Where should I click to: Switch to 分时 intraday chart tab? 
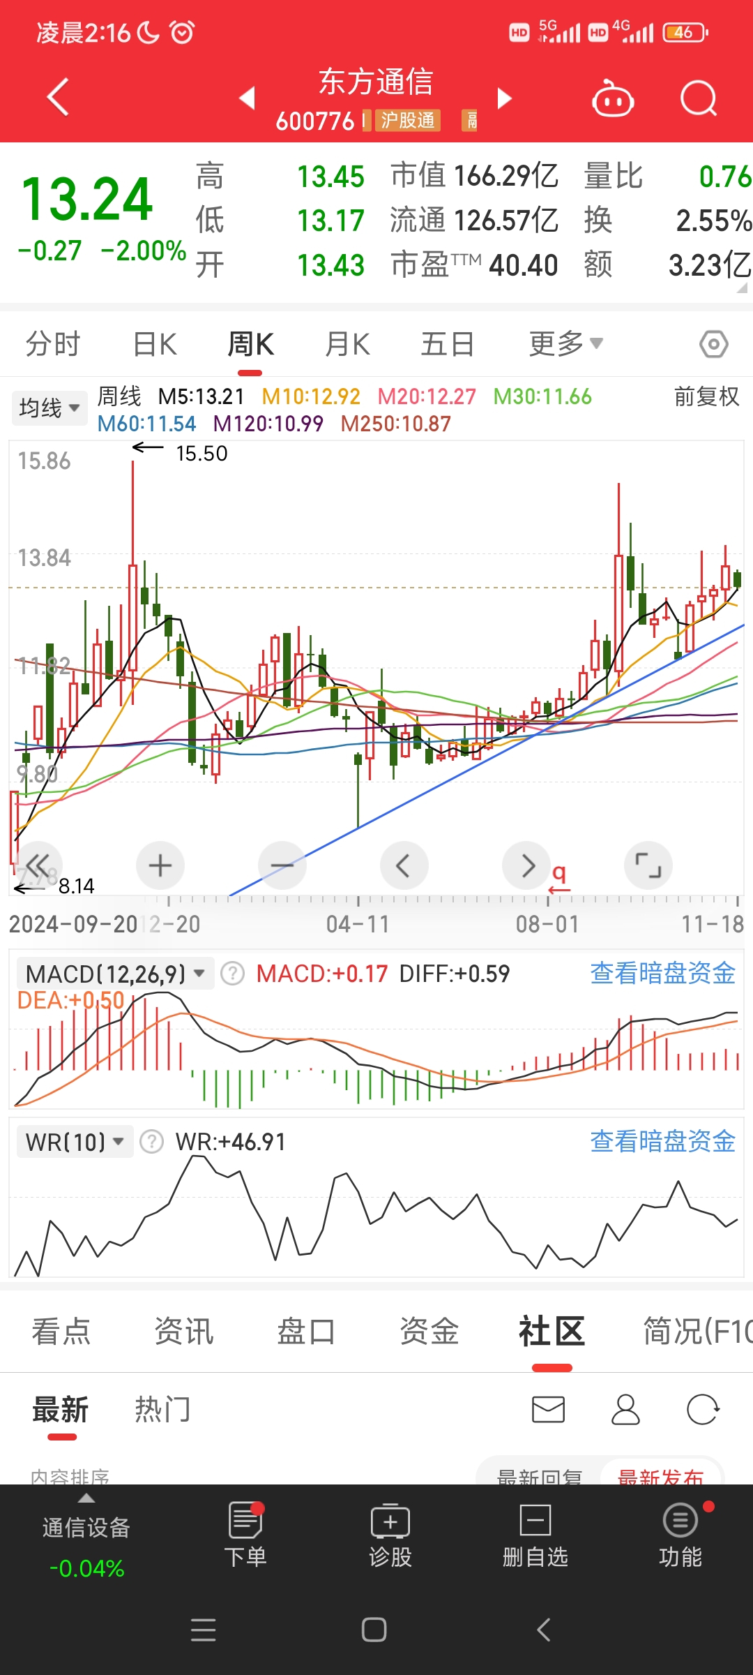[x=53, y=344]
